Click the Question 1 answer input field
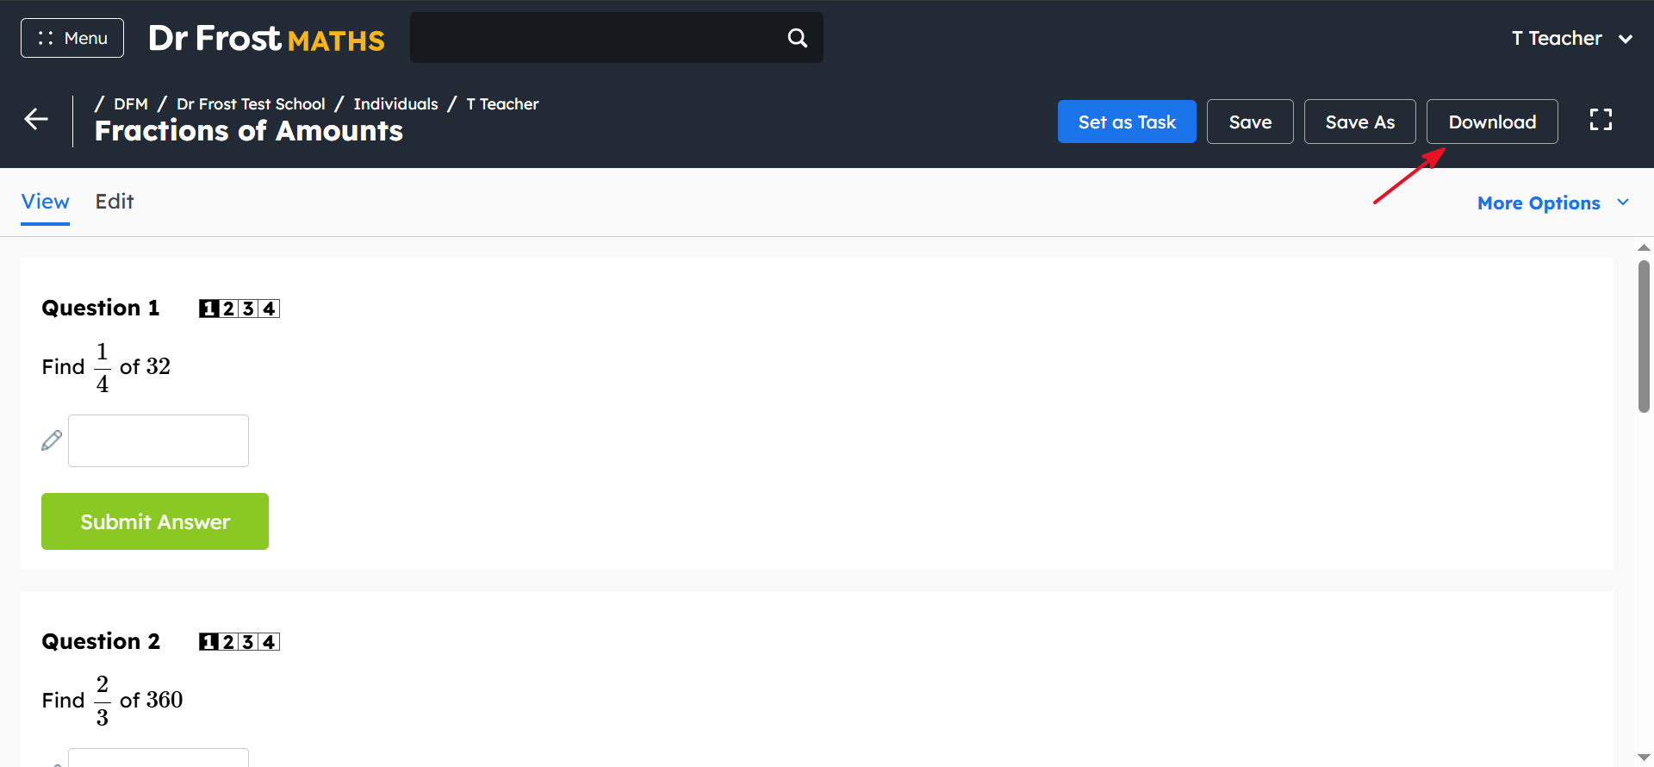Screen dimensions: 1654x767 point(159,440)
